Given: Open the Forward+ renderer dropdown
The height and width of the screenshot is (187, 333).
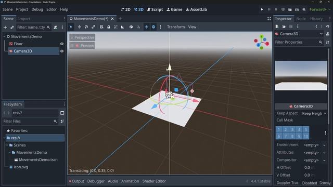Looking at the screenshot, I should (319, 9).
